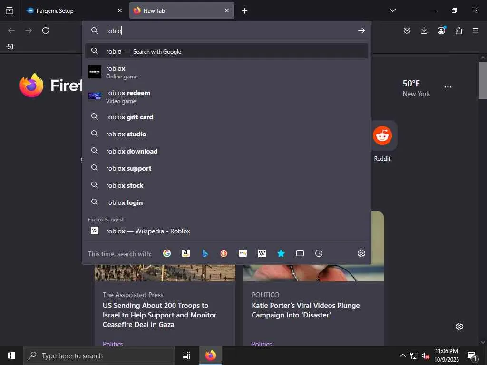The image size is (487, 365).
Task: Open the Extensions puzzle icon
Action: [458, 30]
